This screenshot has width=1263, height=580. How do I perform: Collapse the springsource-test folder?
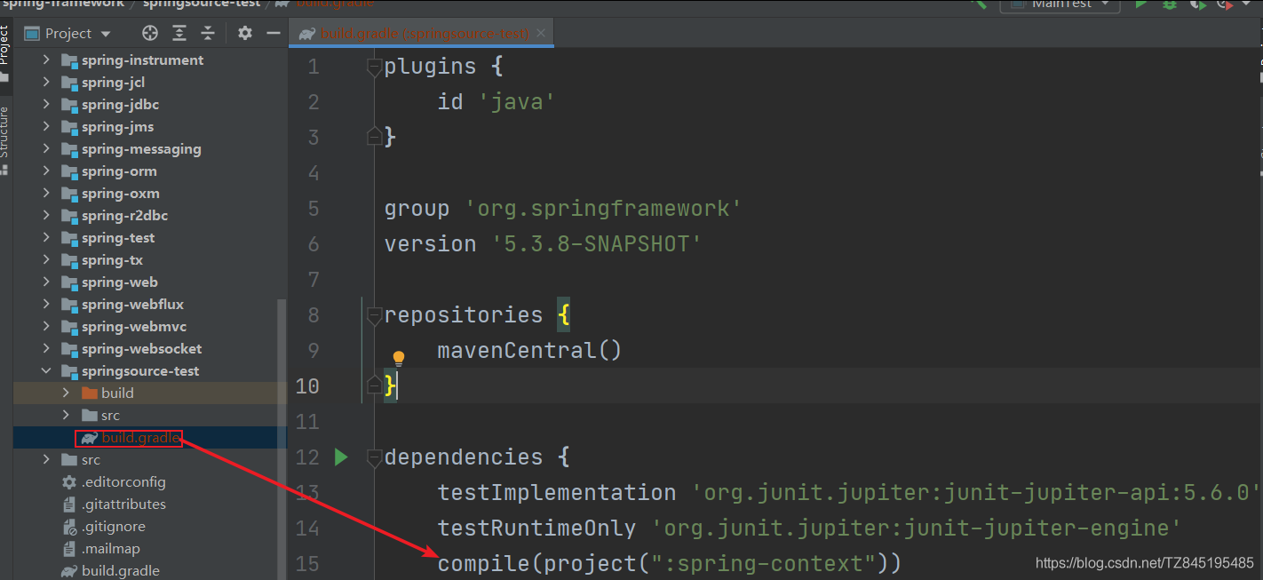click(x=47, y=370)
